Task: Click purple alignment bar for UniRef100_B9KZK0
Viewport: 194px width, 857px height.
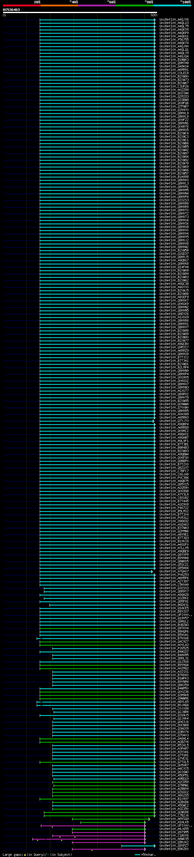Action: click(109, 849)
